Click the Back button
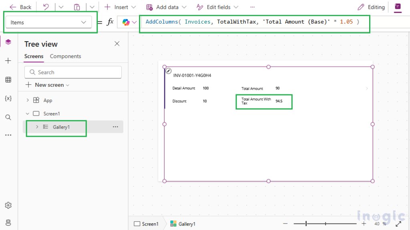This screenshot has width=410, height=230. (x=20, y=7)
